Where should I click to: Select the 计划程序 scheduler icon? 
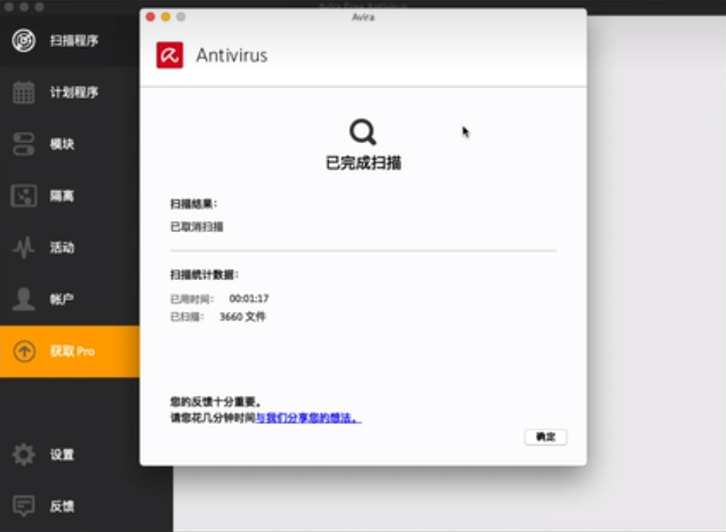[24, 91]
